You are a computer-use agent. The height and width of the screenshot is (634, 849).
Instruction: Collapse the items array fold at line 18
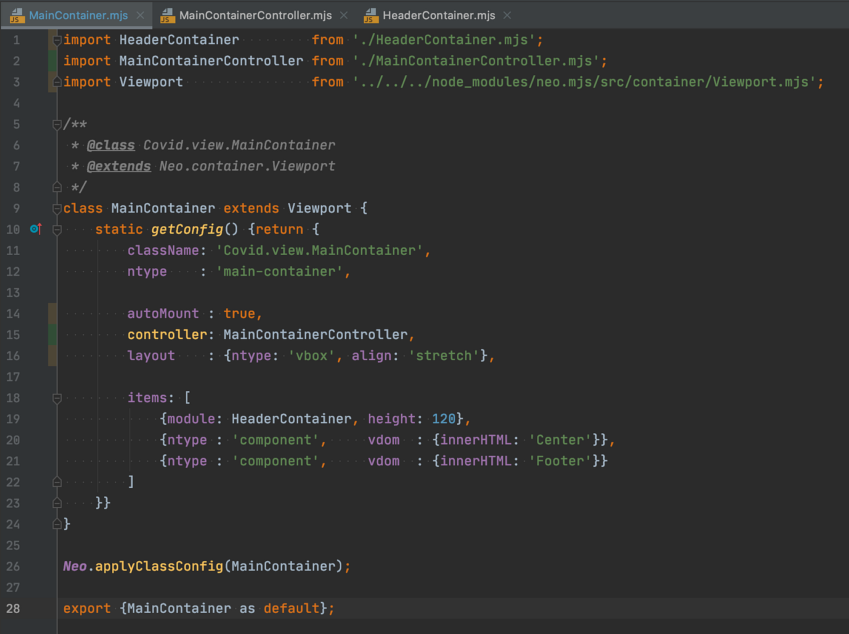click(56, 398)
